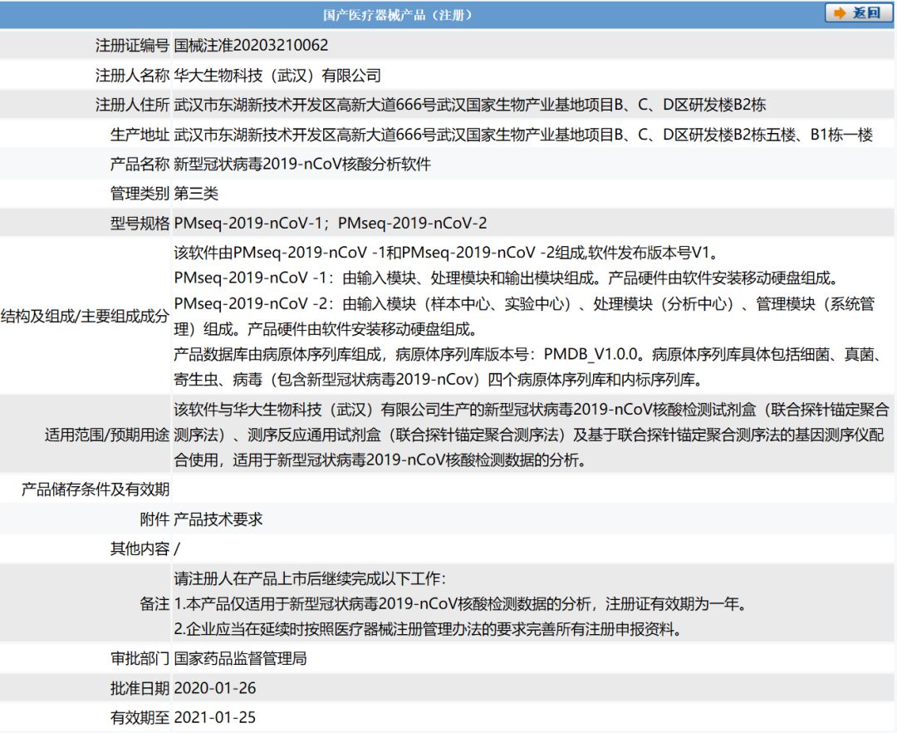Image resolution: width=897 pixels, height=733 pixels.
Task: Select registrant name 华大生物科技（武汉）有限公司
Action: pyautogui.click(x=277, y=76)
